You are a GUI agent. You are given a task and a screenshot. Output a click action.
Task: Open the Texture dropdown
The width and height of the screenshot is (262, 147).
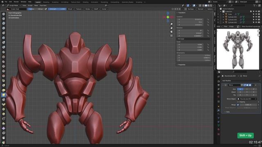[x=79, y=9]
